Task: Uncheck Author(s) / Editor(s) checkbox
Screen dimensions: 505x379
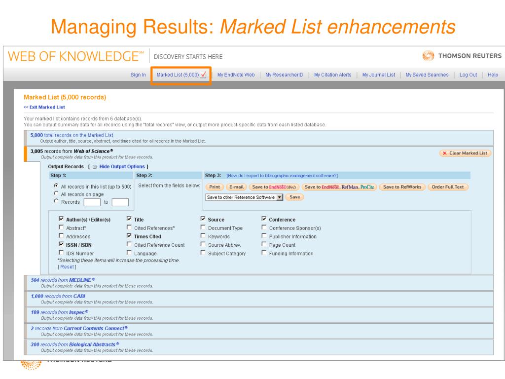Action: [61, 219]
